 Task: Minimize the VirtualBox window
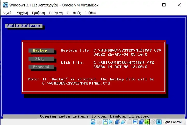pos(149,5)
